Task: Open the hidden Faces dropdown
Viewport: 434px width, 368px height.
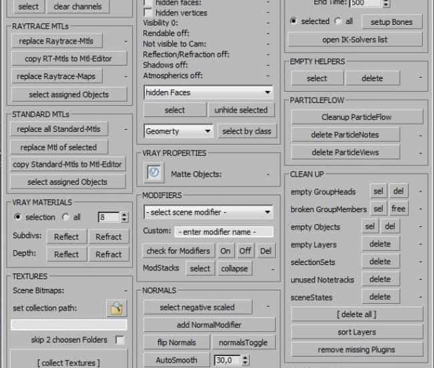Action: coord(208,92)
